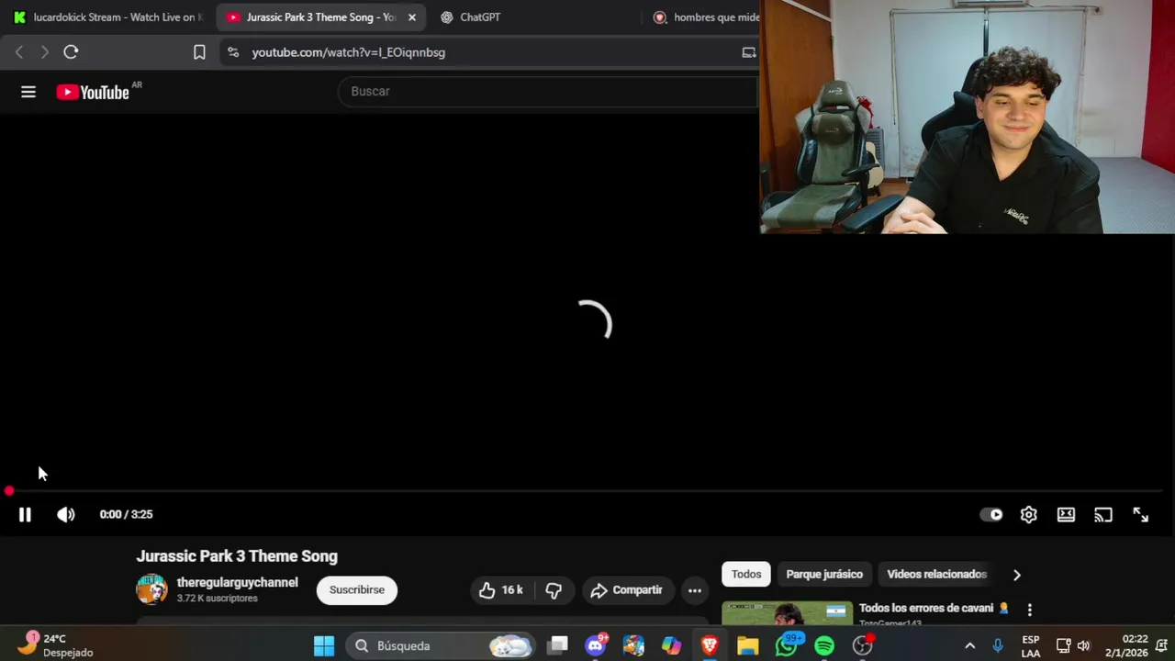Viewport: 1175px width, 661px height.
Task: Enter fullscreen mode in the player
Action: click(1140, 515)
